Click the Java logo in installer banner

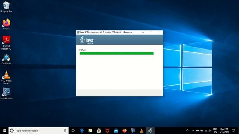[86, 40]
